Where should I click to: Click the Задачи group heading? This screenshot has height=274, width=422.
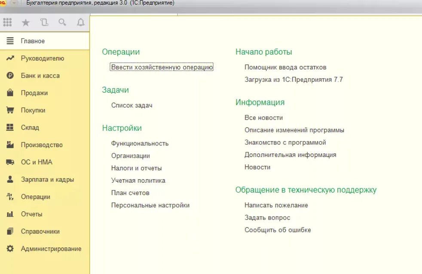tap(116, 90)
